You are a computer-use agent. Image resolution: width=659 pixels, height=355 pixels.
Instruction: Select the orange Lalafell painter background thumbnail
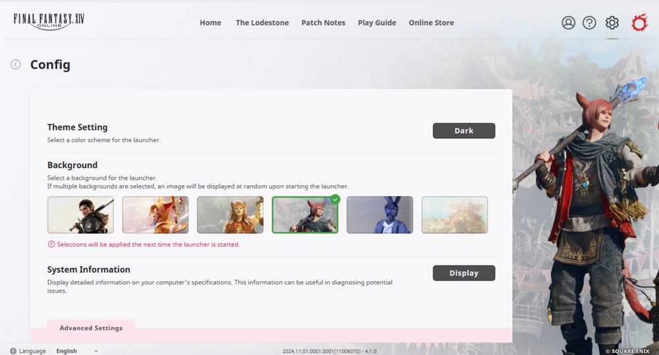(156, 215)
